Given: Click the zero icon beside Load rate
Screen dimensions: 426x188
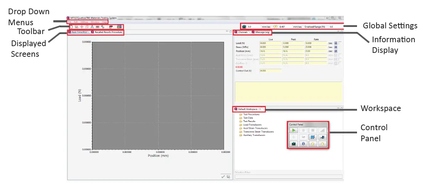Looking at the screenshot, I should pos(335,43).
